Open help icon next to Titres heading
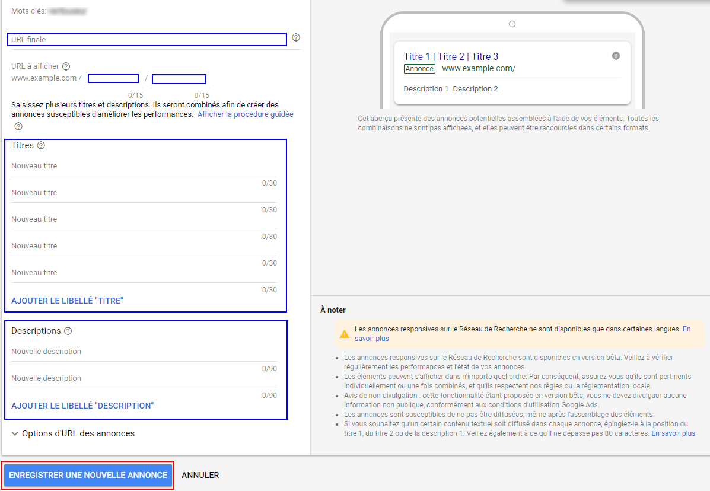This screenshot has height=491, width=710. coord(41,145)
